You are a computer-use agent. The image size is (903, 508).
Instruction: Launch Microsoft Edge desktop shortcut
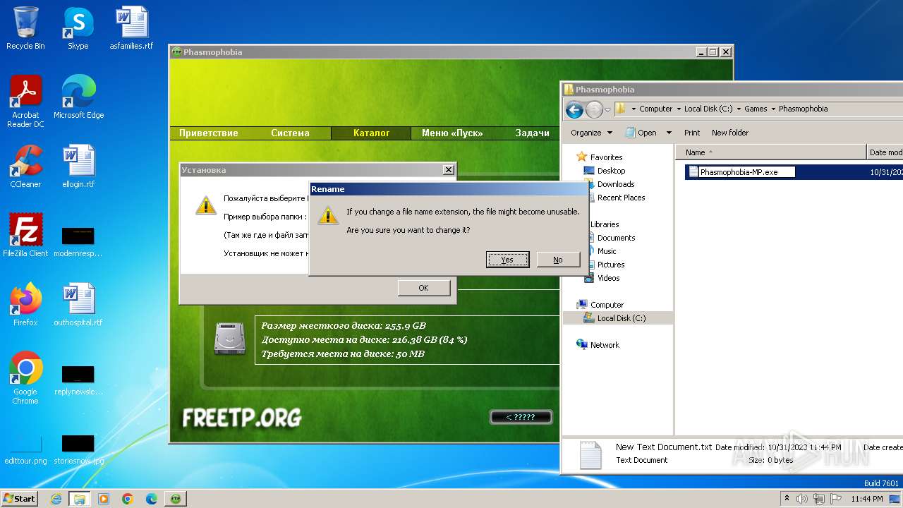click(78, 97)
